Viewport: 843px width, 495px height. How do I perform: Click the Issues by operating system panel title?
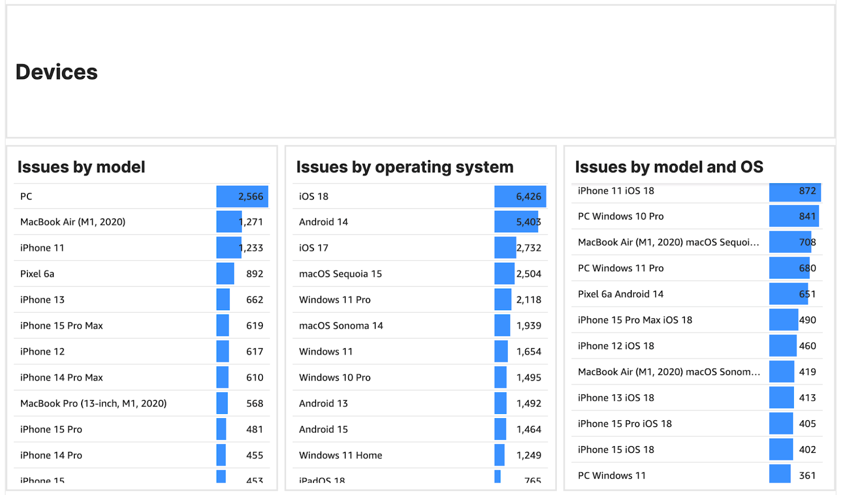pyautogui.click(x=405, y=167)
